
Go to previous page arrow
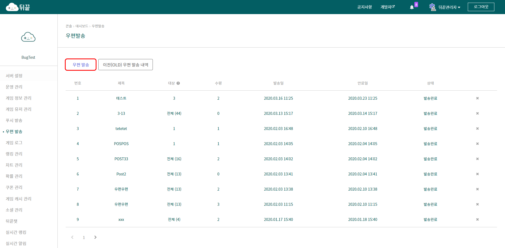(x=72, y=237)
